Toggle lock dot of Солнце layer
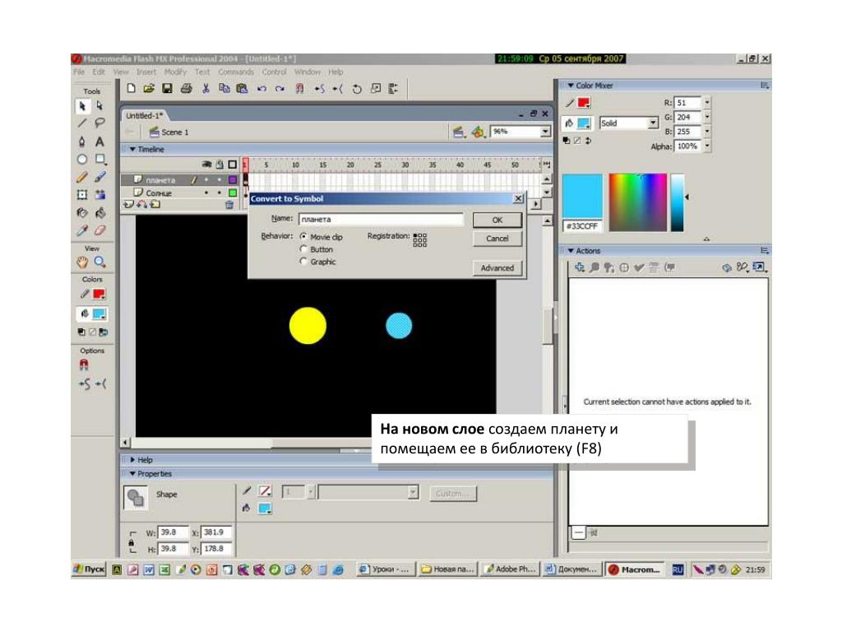The height and width of the screenshot is (632, 842). click(220, 193)
